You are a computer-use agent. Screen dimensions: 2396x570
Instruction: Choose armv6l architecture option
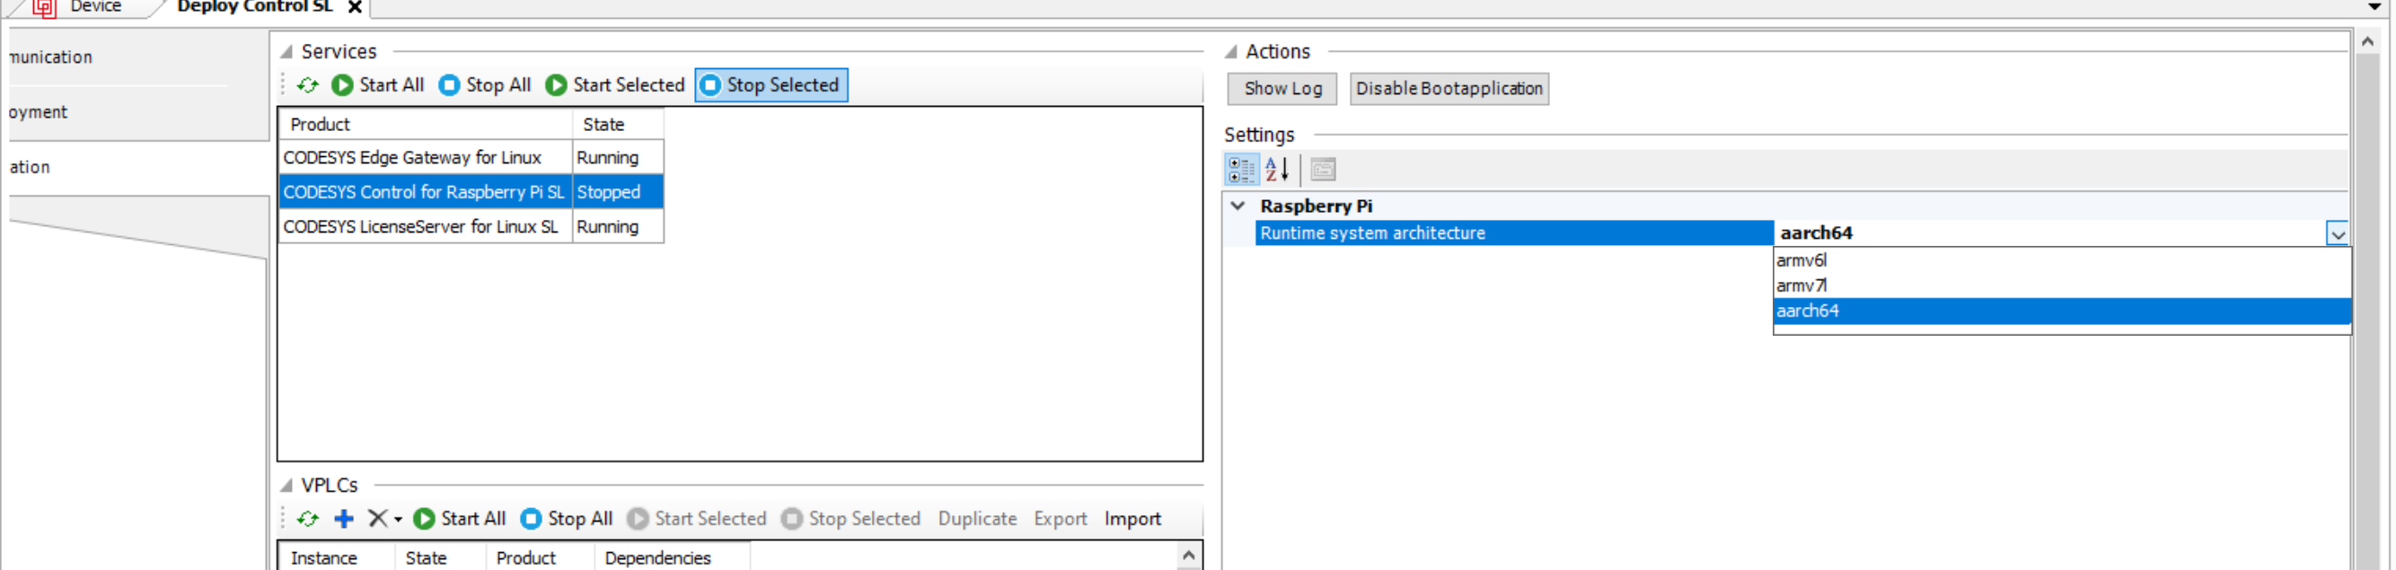[2061, 260]
